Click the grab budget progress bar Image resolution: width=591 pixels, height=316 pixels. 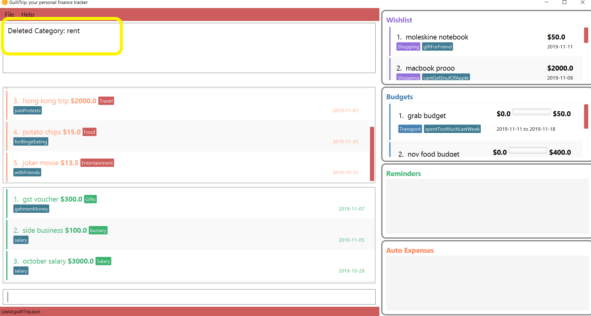tap(531, 112)
